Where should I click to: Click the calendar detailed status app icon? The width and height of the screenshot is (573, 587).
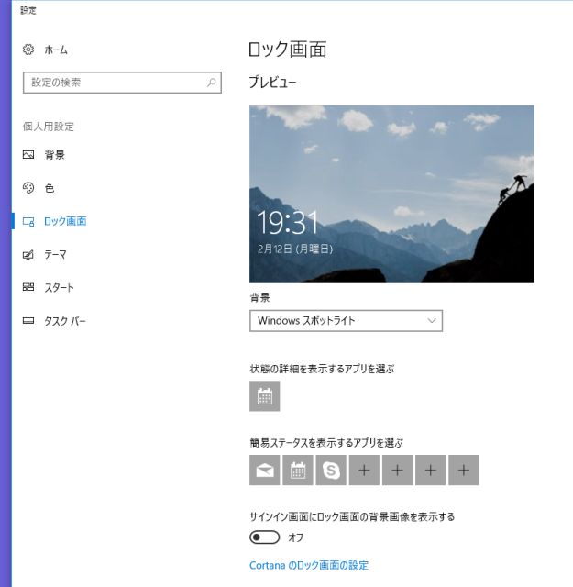click(265, 396)
